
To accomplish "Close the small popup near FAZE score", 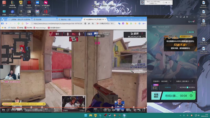I will pos(103,36).
